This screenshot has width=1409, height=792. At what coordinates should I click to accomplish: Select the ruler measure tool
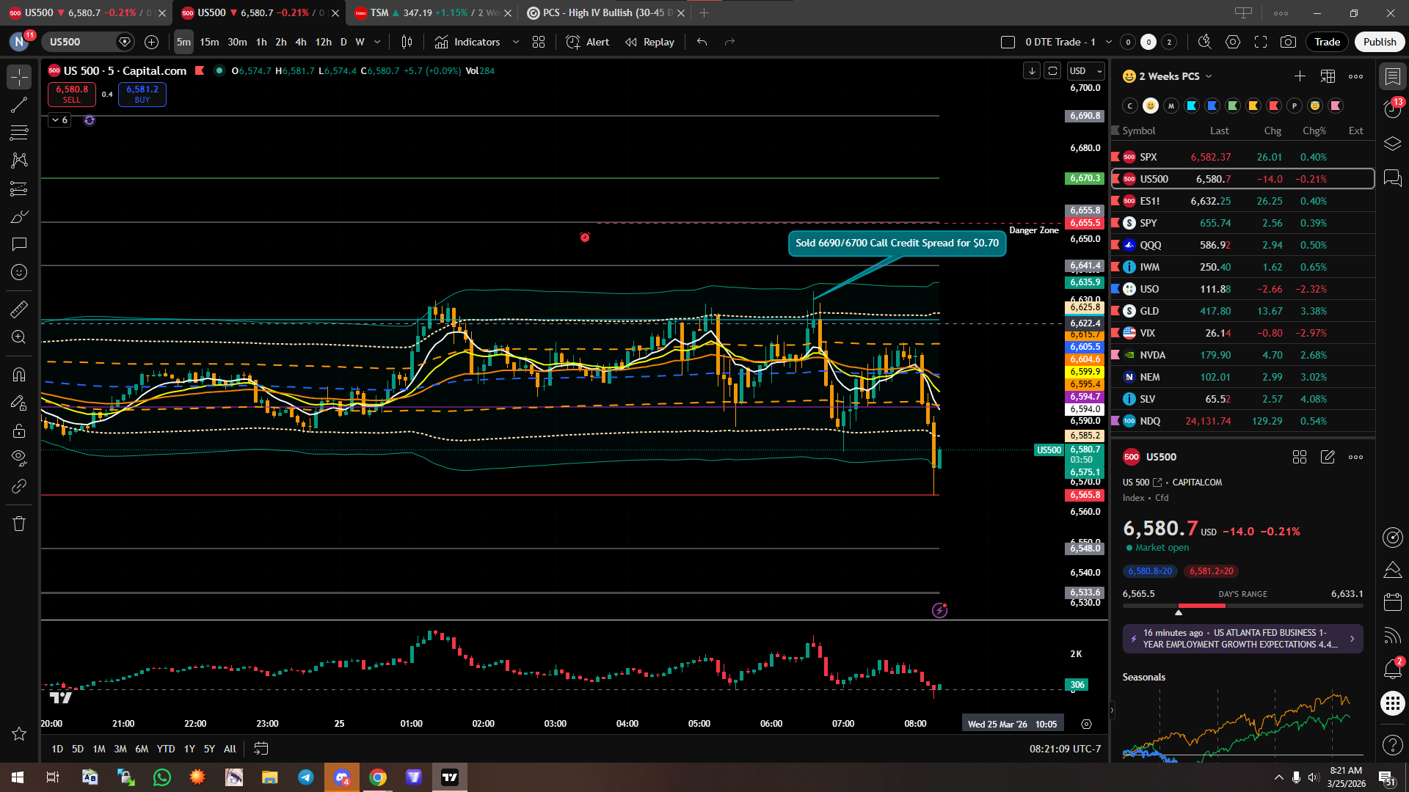(19, 309)
